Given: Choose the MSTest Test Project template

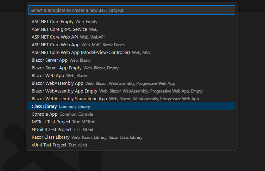Looking at the screenshot, I should pos(132,122).
